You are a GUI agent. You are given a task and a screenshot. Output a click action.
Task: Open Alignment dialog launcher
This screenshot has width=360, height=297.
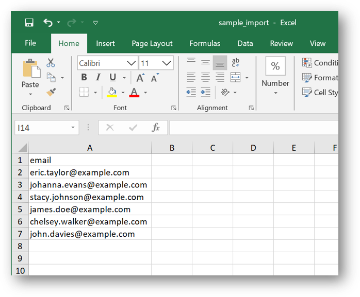pos(251,108)
